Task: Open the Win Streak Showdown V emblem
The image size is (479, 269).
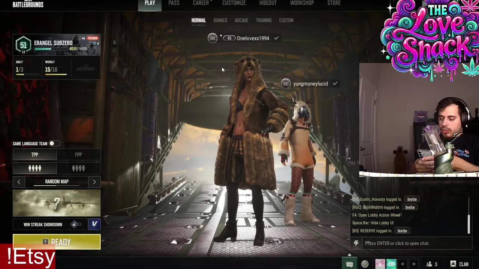Action: pos(94,224)
